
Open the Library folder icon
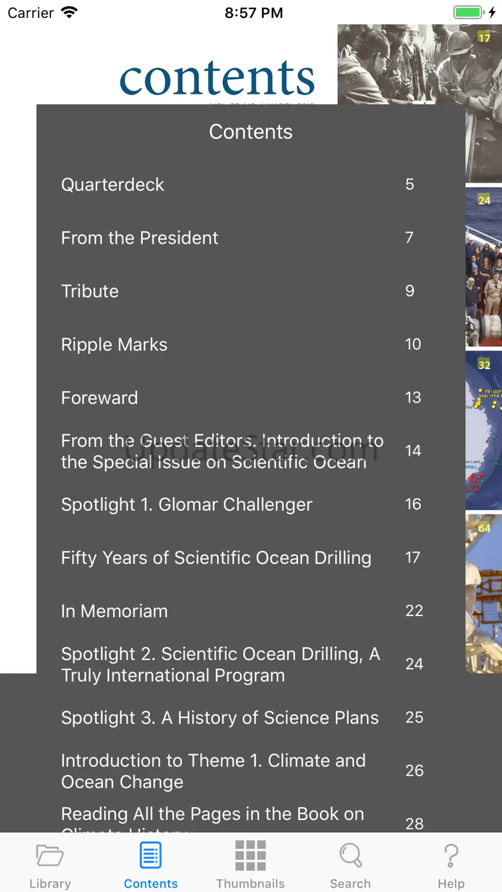tap(50, 863)
